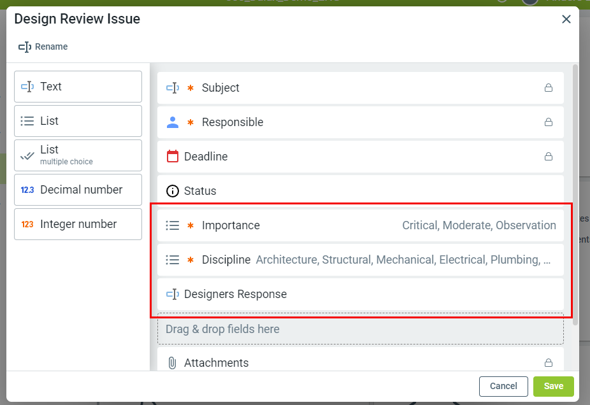Screen dimensions: 590x405
Task: Click the lock icon on Deadline row
Action: [x=548, y=157]
